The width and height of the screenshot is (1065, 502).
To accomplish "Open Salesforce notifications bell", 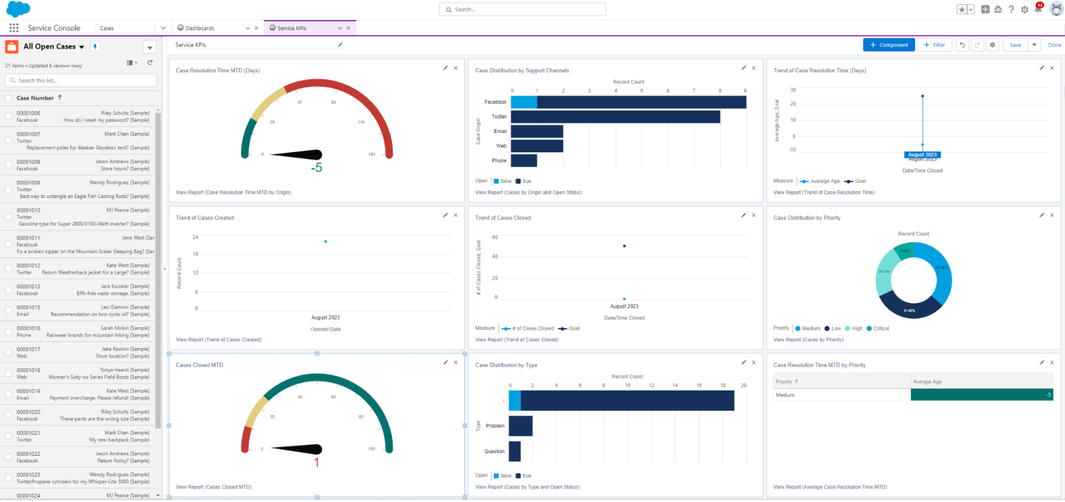I will pos(1038,9).
